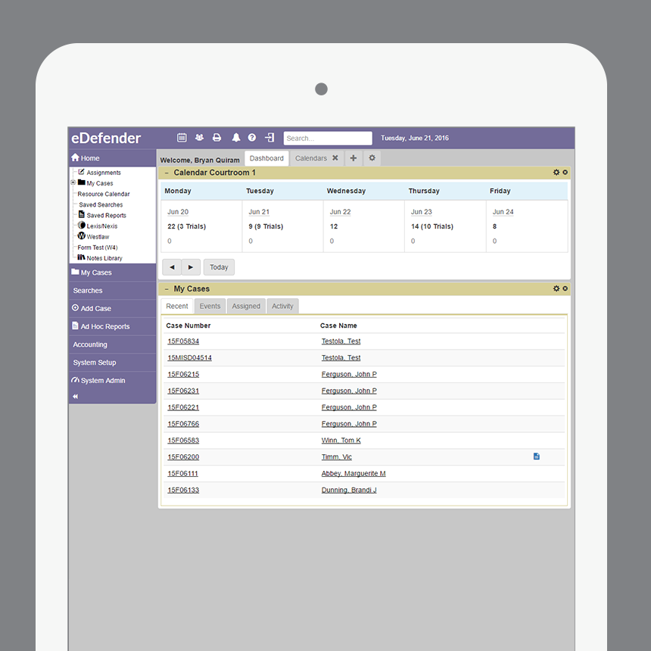Close the Calendar Courtroom 1 panel
Image resolution: width=651 pixels, height=651 pixels.
click(x=565, y=173)
